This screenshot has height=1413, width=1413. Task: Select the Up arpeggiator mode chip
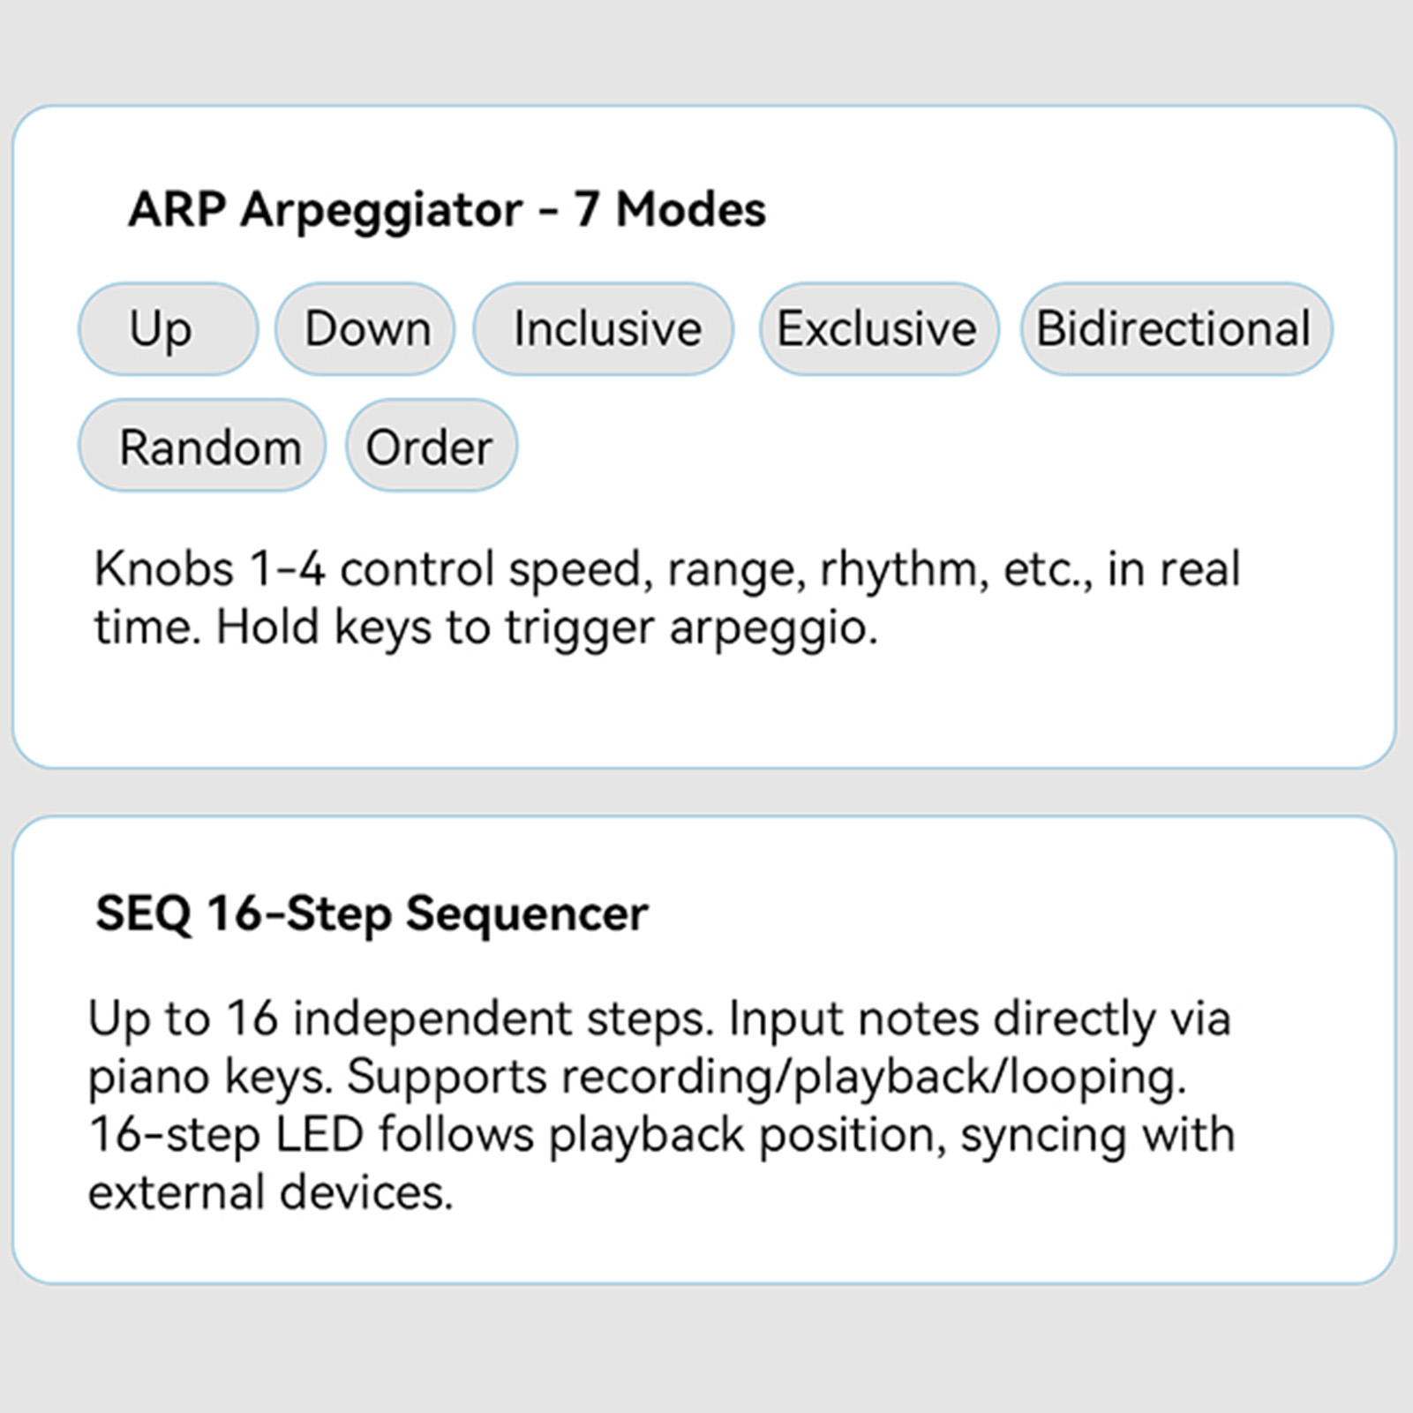click(x=169, y=329)
